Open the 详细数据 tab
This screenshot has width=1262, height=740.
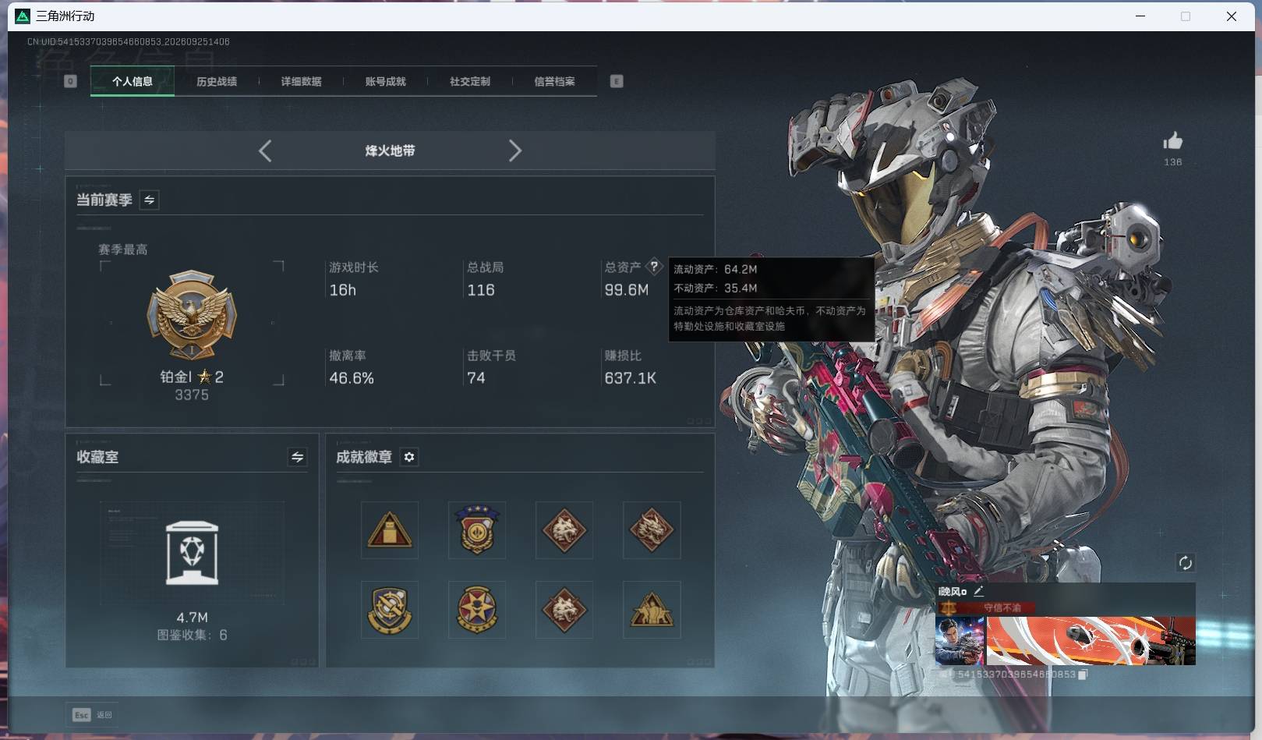click(x=301, y=81)
